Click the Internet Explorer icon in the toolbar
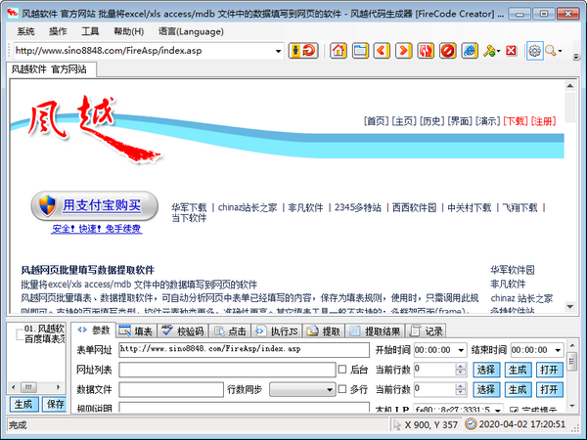The image size is (587, 440). pos(470,51)
